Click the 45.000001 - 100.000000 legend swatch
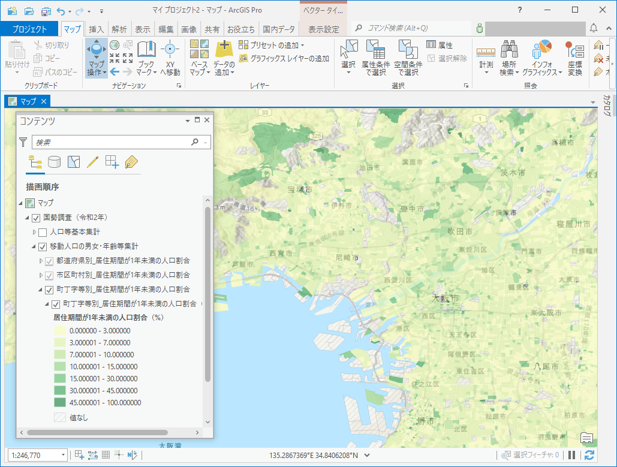 pyautogui.click(x=60, y=403)
